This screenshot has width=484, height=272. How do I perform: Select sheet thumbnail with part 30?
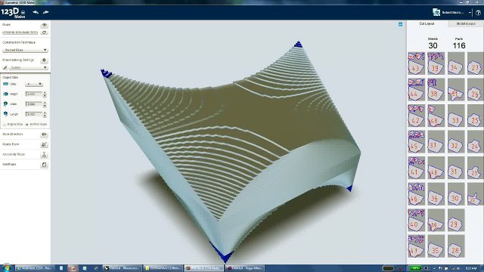456,194
